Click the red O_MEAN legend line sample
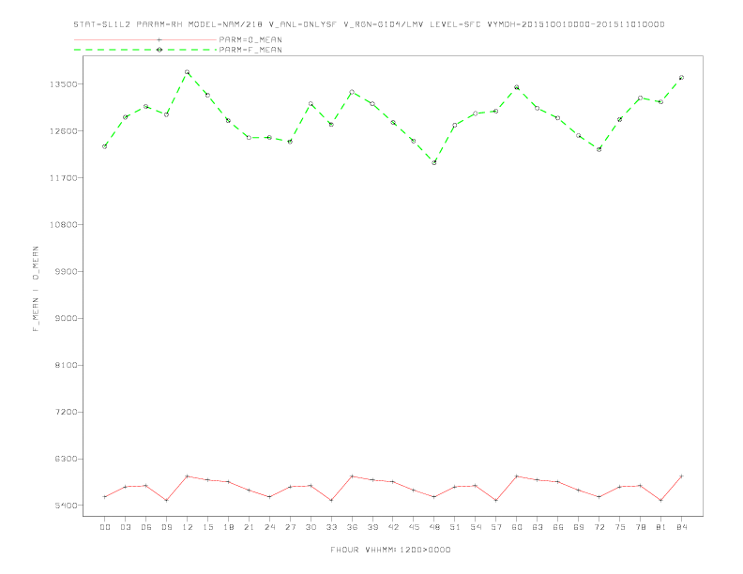 point(145,39)
